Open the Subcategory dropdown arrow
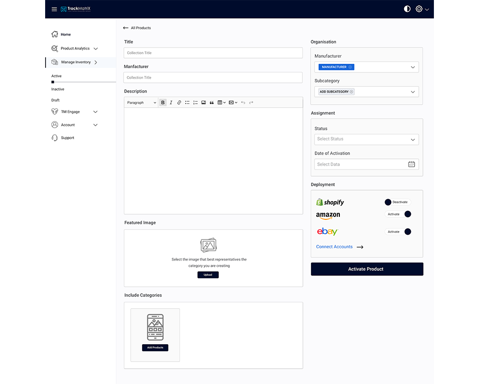This screenshot has height=384, width=480. pyautogui.click(x=413, y=92)
